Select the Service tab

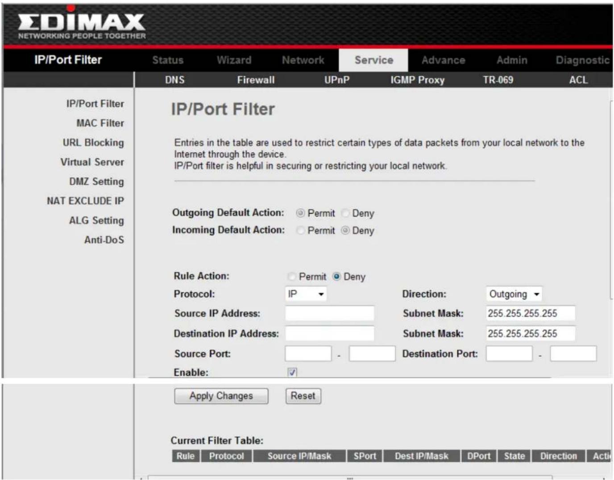pyautogui.click(x=373, y=60)
